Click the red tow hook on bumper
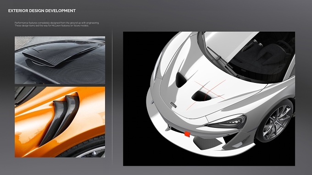 [x=187, y=134]
